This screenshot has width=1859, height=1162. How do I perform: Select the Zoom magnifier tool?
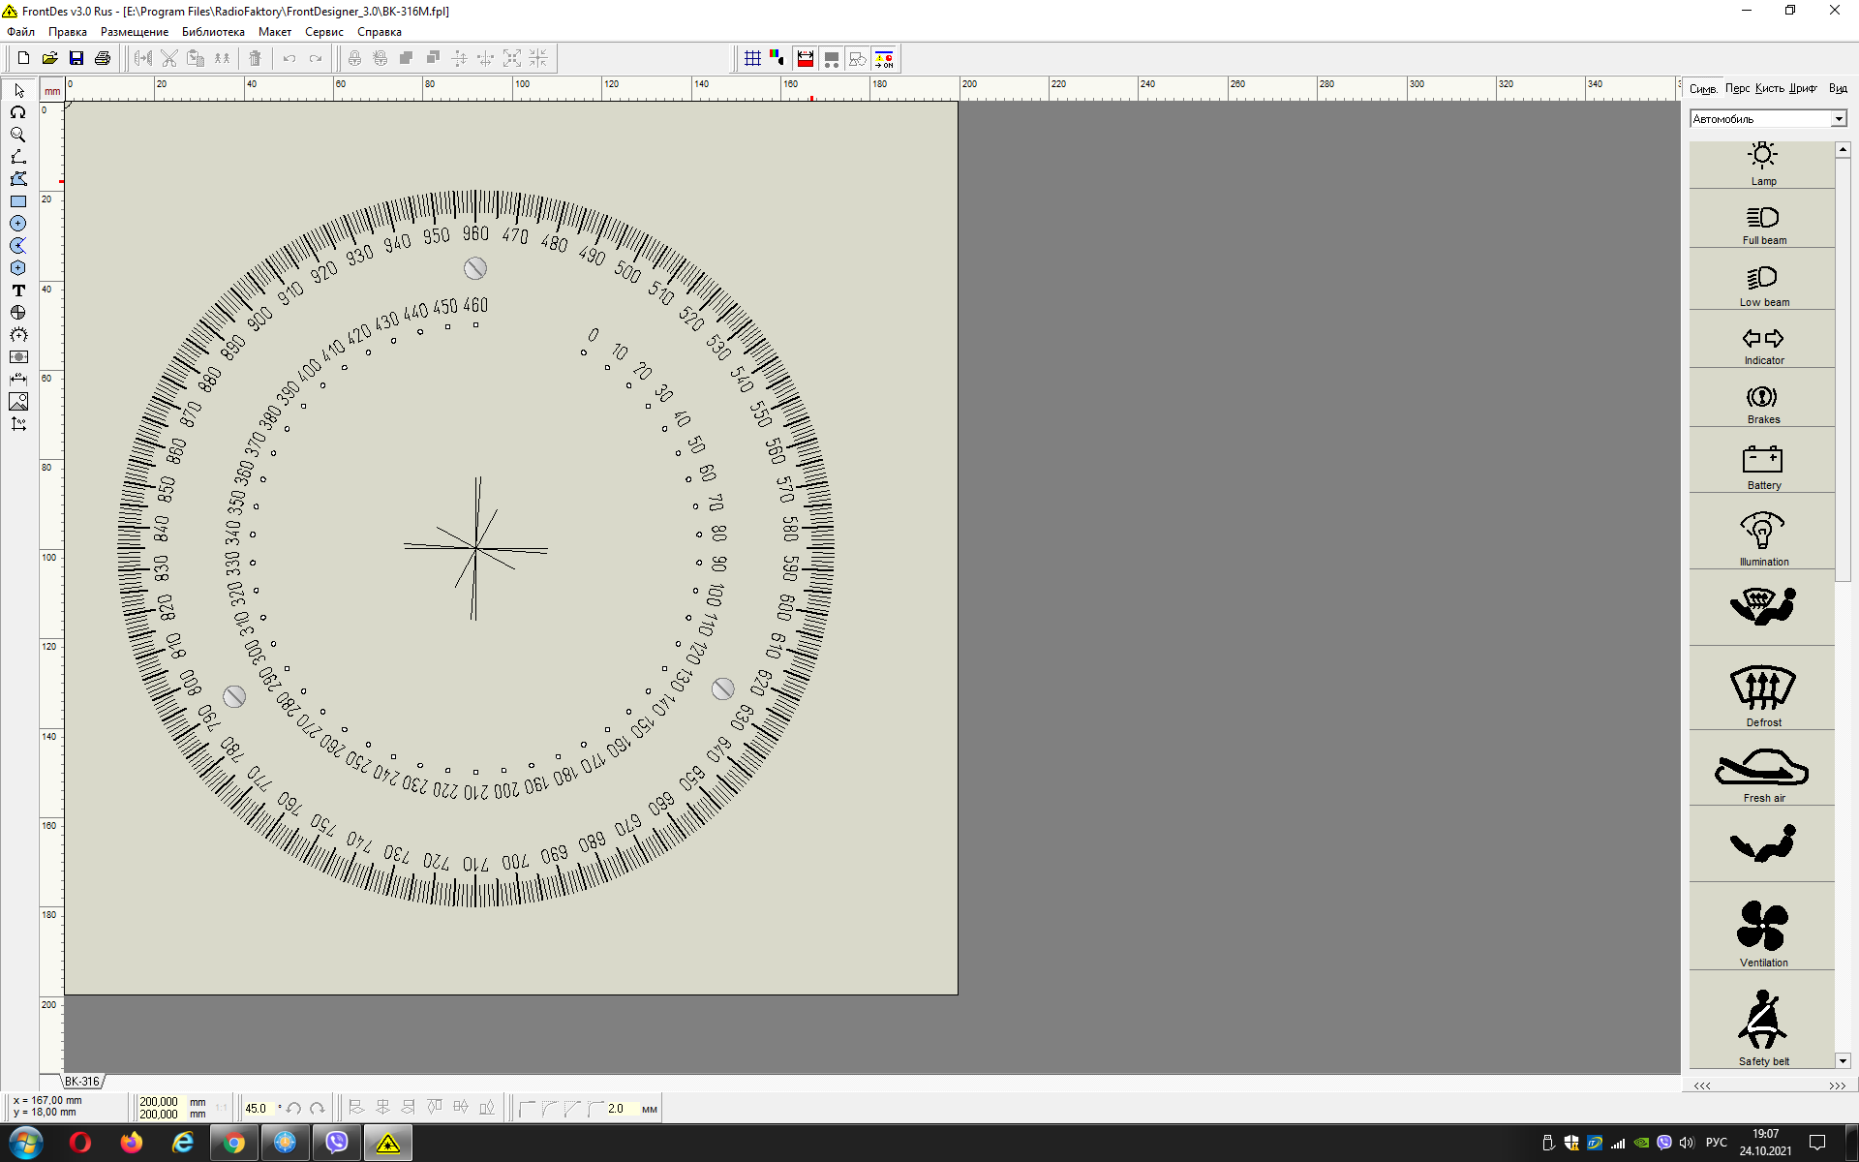click(18, 135)
